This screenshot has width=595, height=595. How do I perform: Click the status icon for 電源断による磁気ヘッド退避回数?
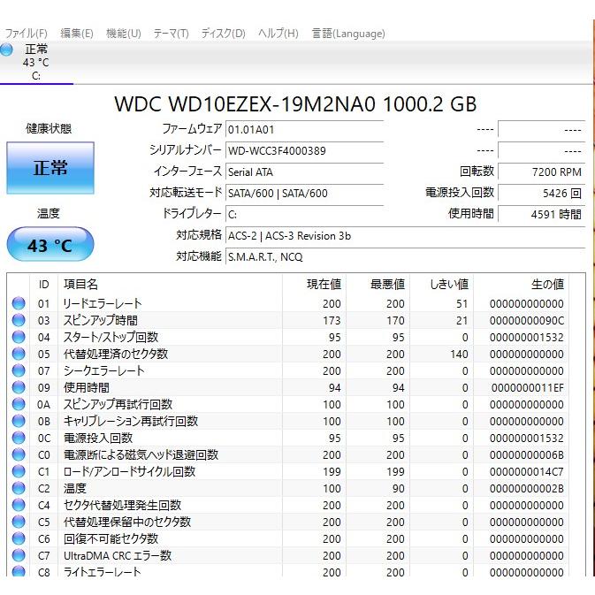(x=19, y=454)
